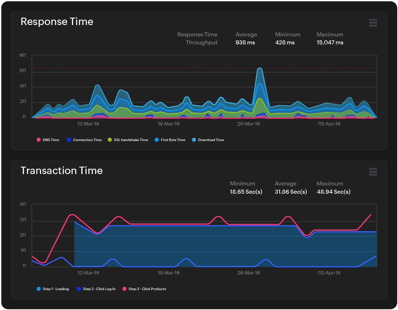Click 02-Apr-18 label on Transaction Time axis
398x310 pixels.
coord(329,273)
